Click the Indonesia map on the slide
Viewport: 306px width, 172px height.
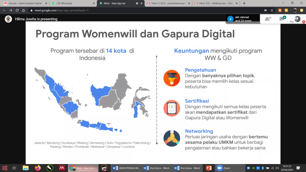point(92,100)
